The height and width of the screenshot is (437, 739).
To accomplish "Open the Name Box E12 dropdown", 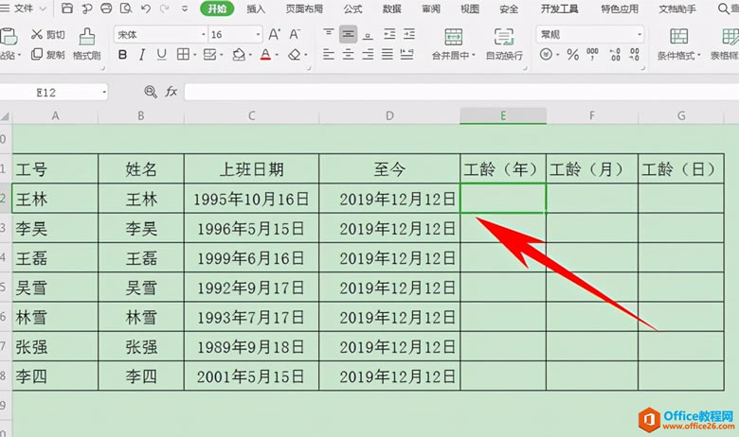I will [x=104, y=92].
